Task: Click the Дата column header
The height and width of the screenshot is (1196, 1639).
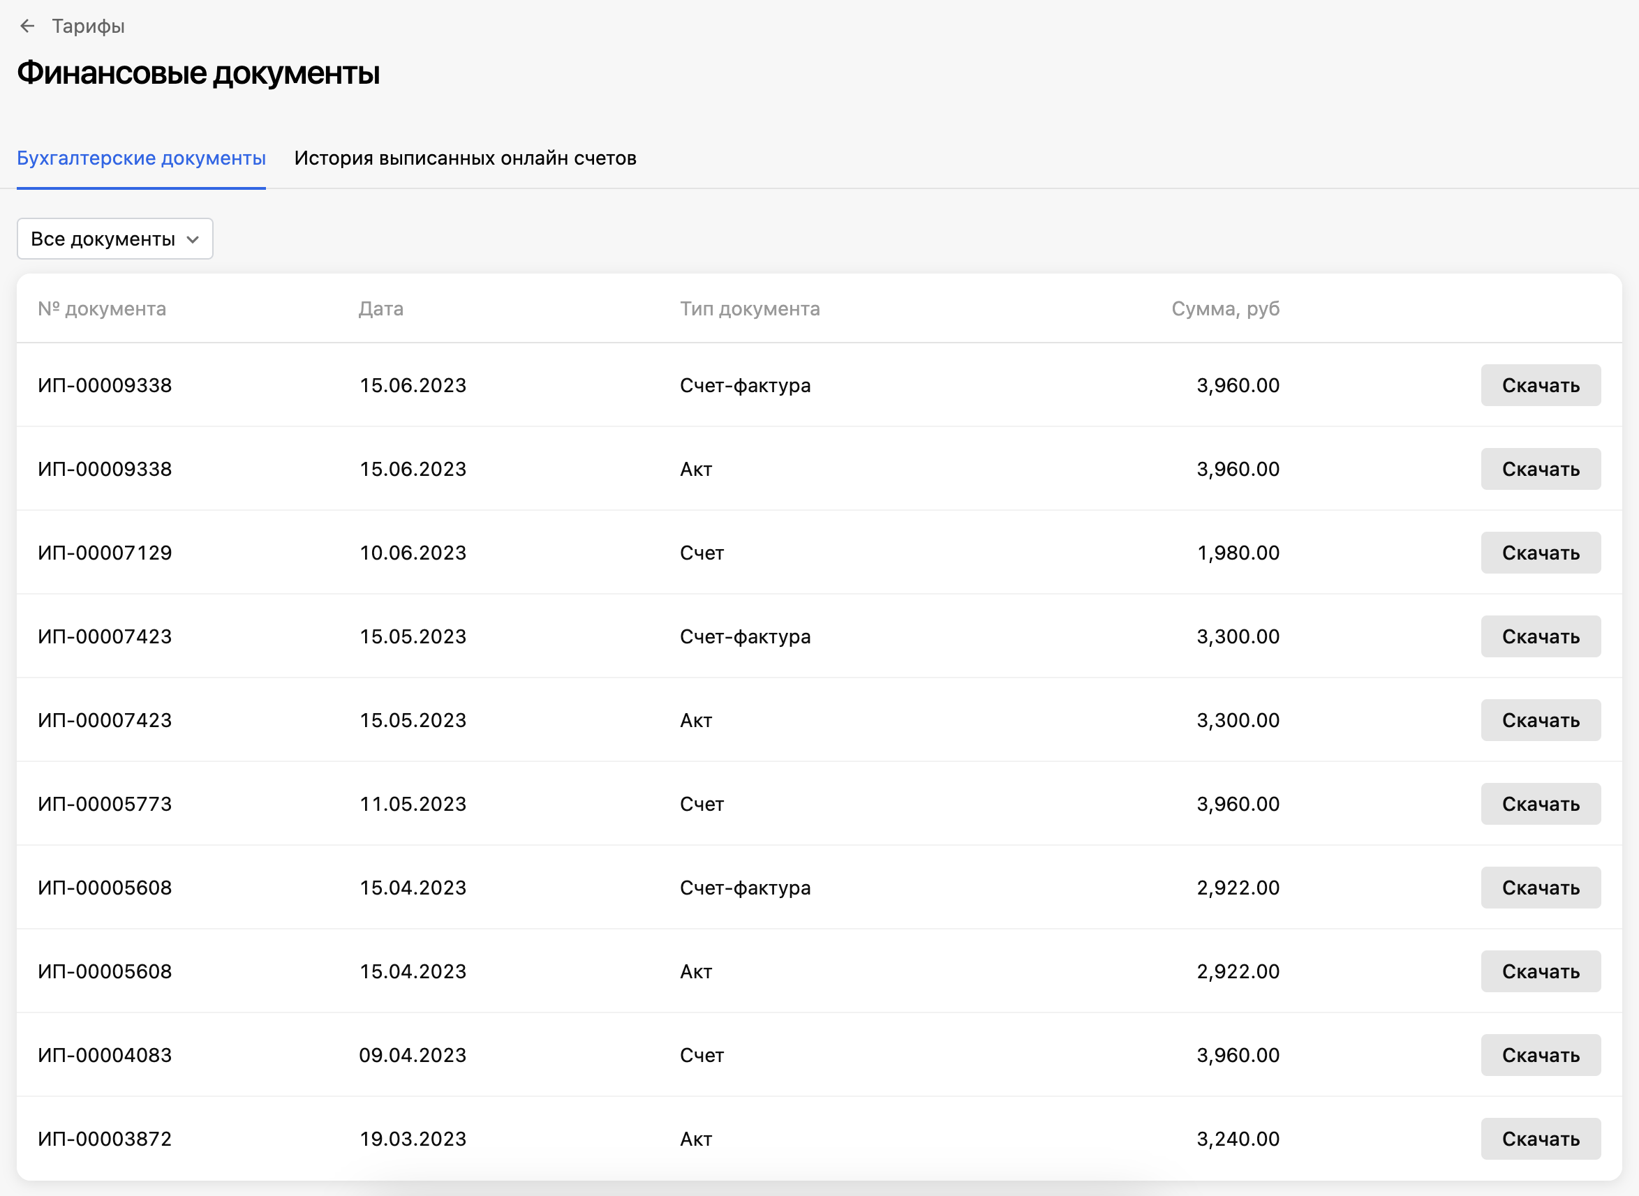Action: point(381,309)
